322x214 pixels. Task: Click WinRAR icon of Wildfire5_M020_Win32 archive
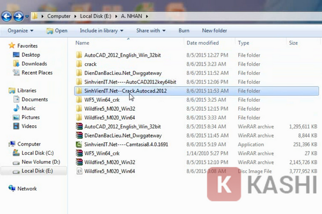(79, 162)
